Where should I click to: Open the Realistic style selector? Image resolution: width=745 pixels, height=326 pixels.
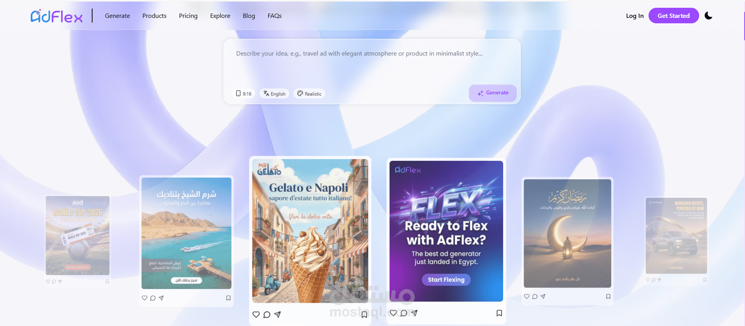tap(310, 94)
